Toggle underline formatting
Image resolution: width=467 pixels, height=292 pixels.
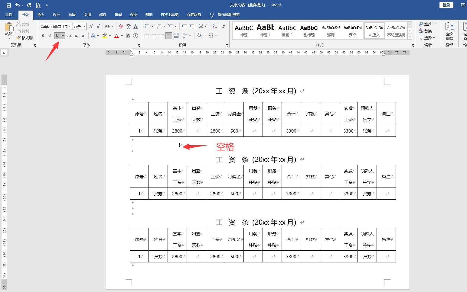tap(57, 36)
